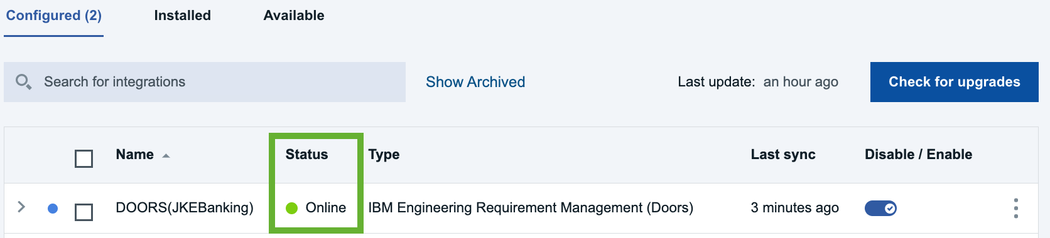Click the blue dot beside DOORS(JKEBanking)
The width and height of the screenshot is (1050, 238).
[53, 208]
